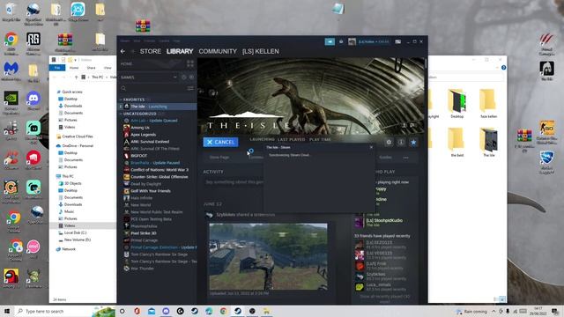The height and width of the screenshot is (317, 564).
Task: Select Among Us in the library
Action: coord(140,128)
